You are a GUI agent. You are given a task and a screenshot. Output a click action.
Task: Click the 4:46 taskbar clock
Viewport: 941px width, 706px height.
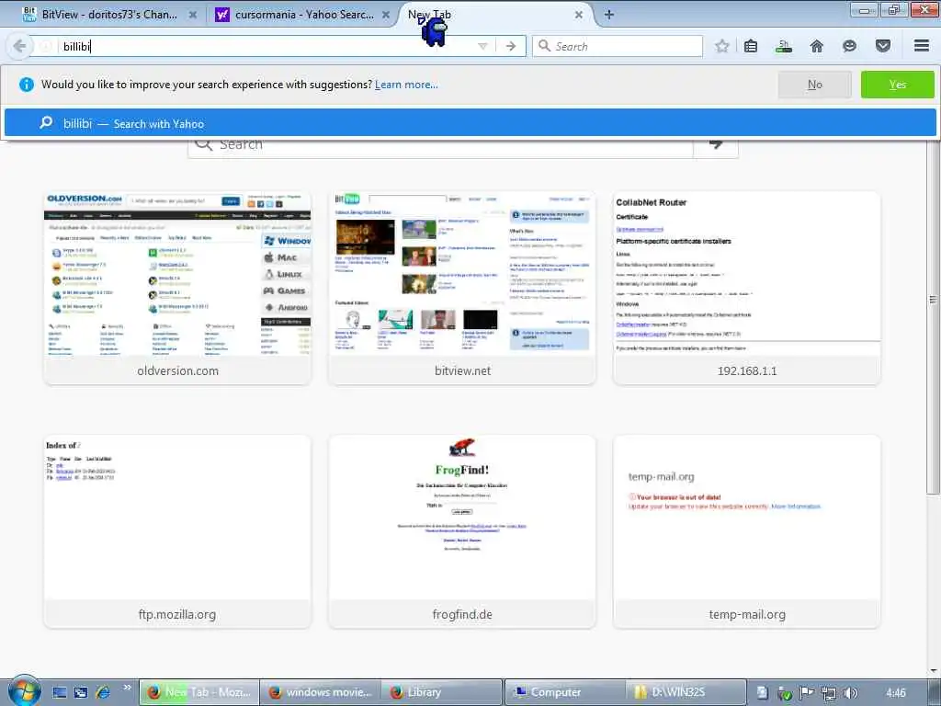pos(895,693)
